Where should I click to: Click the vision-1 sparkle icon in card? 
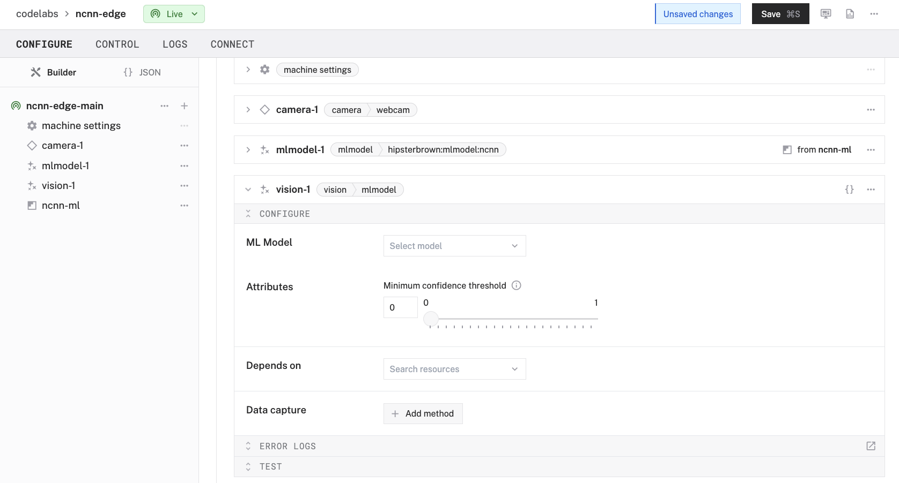point(265,190)
